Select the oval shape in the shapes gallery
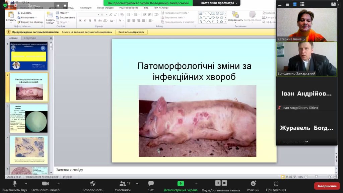 [217, 13]
